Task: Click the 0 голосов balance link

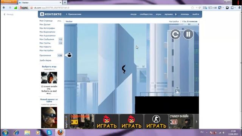Action: click(192, 22)
